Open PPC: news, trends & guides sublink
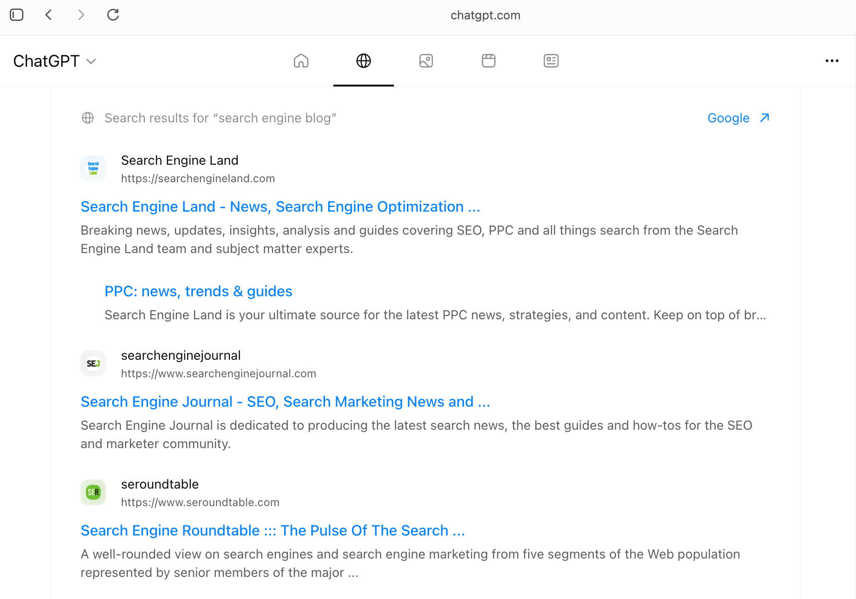Screen dimensions: 856x599 tap(199, 292)
